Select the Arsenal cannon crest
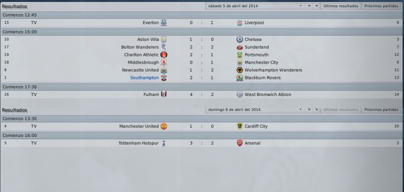The image size is (404, 192). pyautogui.click(x=239, y=143)
